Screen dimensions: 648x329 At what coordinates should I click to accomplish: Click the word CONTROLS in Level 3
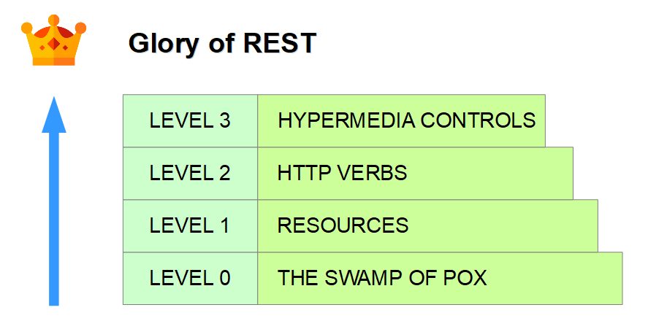click(x=479, y=120)
